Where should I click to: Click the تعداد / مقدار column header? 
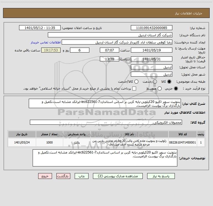point(50,134)
